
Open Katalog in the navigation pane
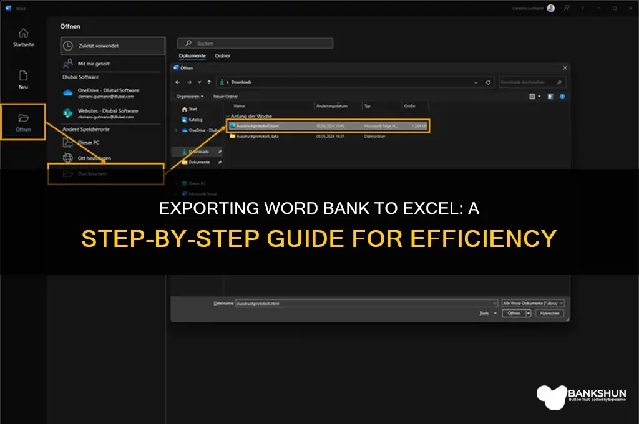192,120
